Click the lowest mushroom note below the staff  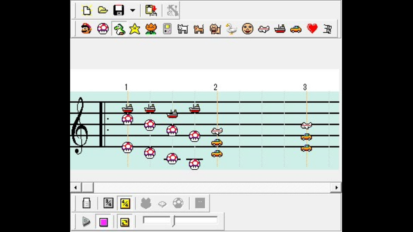tap(194, 165)
